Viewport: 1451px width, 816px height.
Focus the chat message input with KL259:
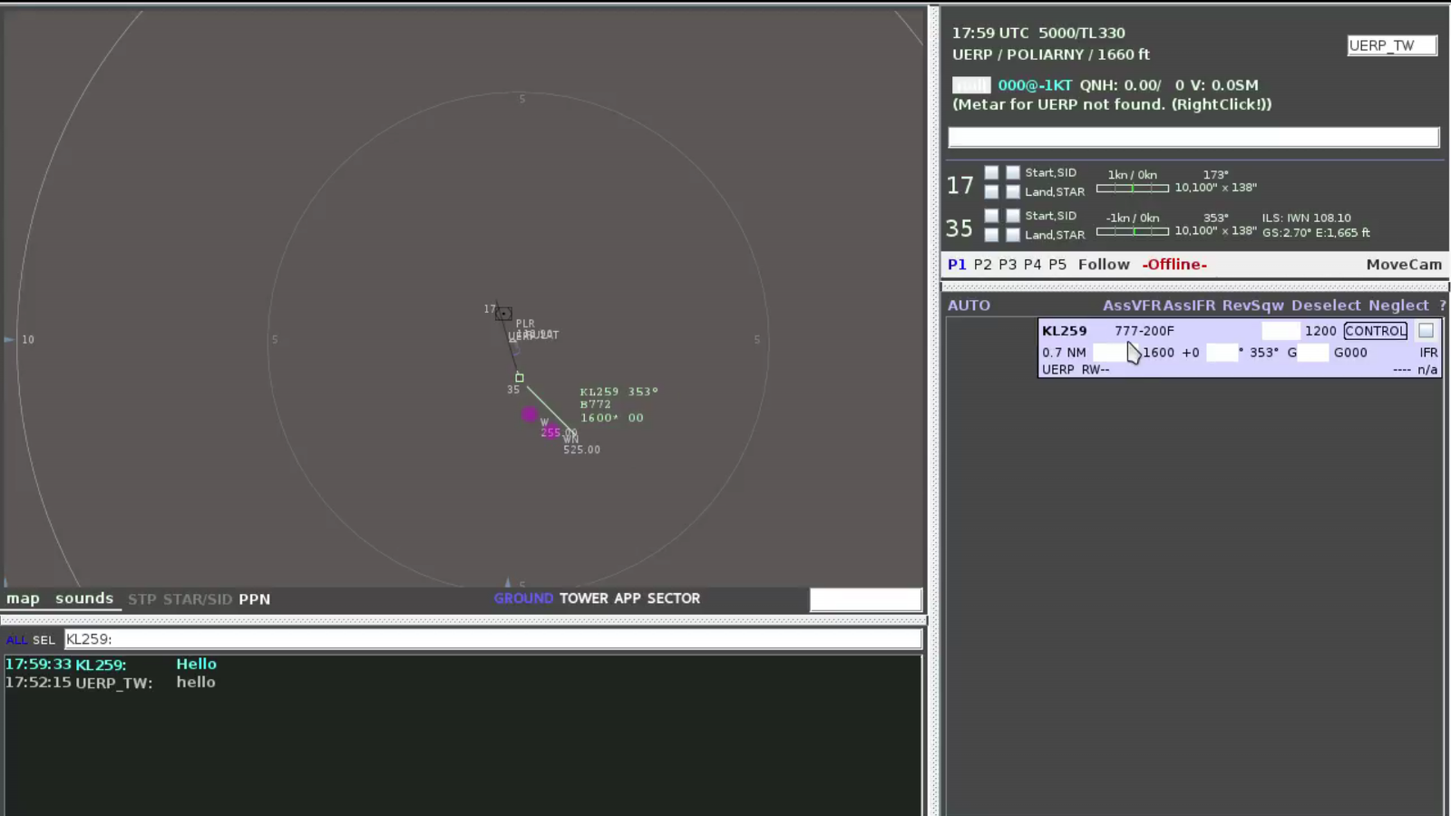pyautogui.click(x=493, y=639)
